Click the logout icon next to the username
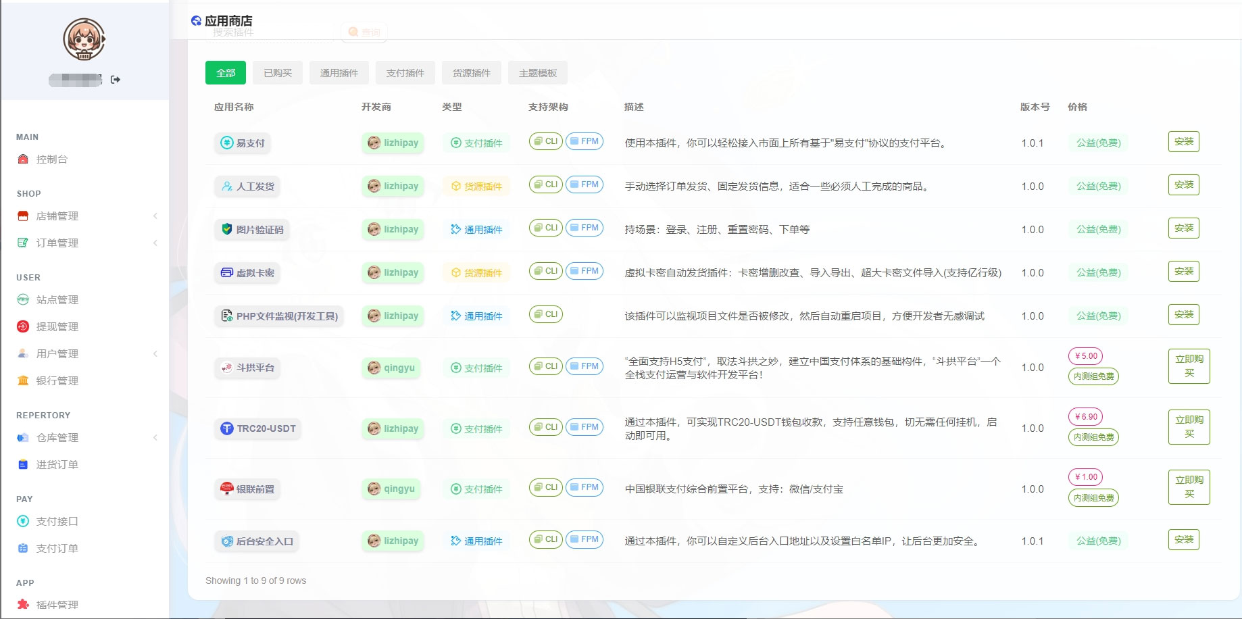Image resolution: width=1242 pixels, height=619 pixels. point(116,79)
